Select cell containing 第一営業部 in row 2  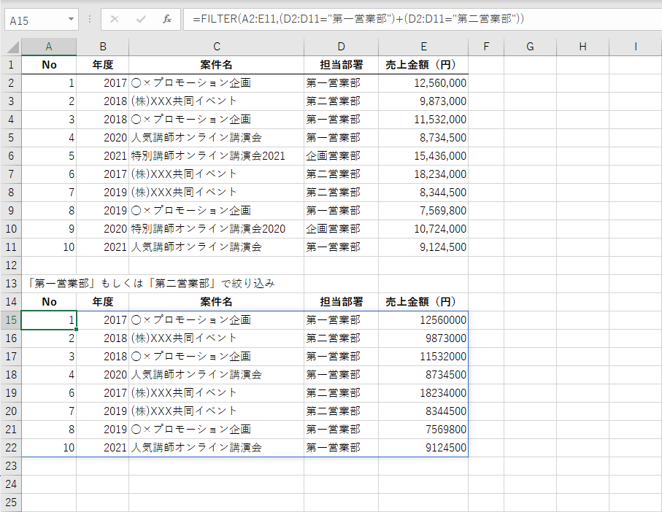[340, 82]
